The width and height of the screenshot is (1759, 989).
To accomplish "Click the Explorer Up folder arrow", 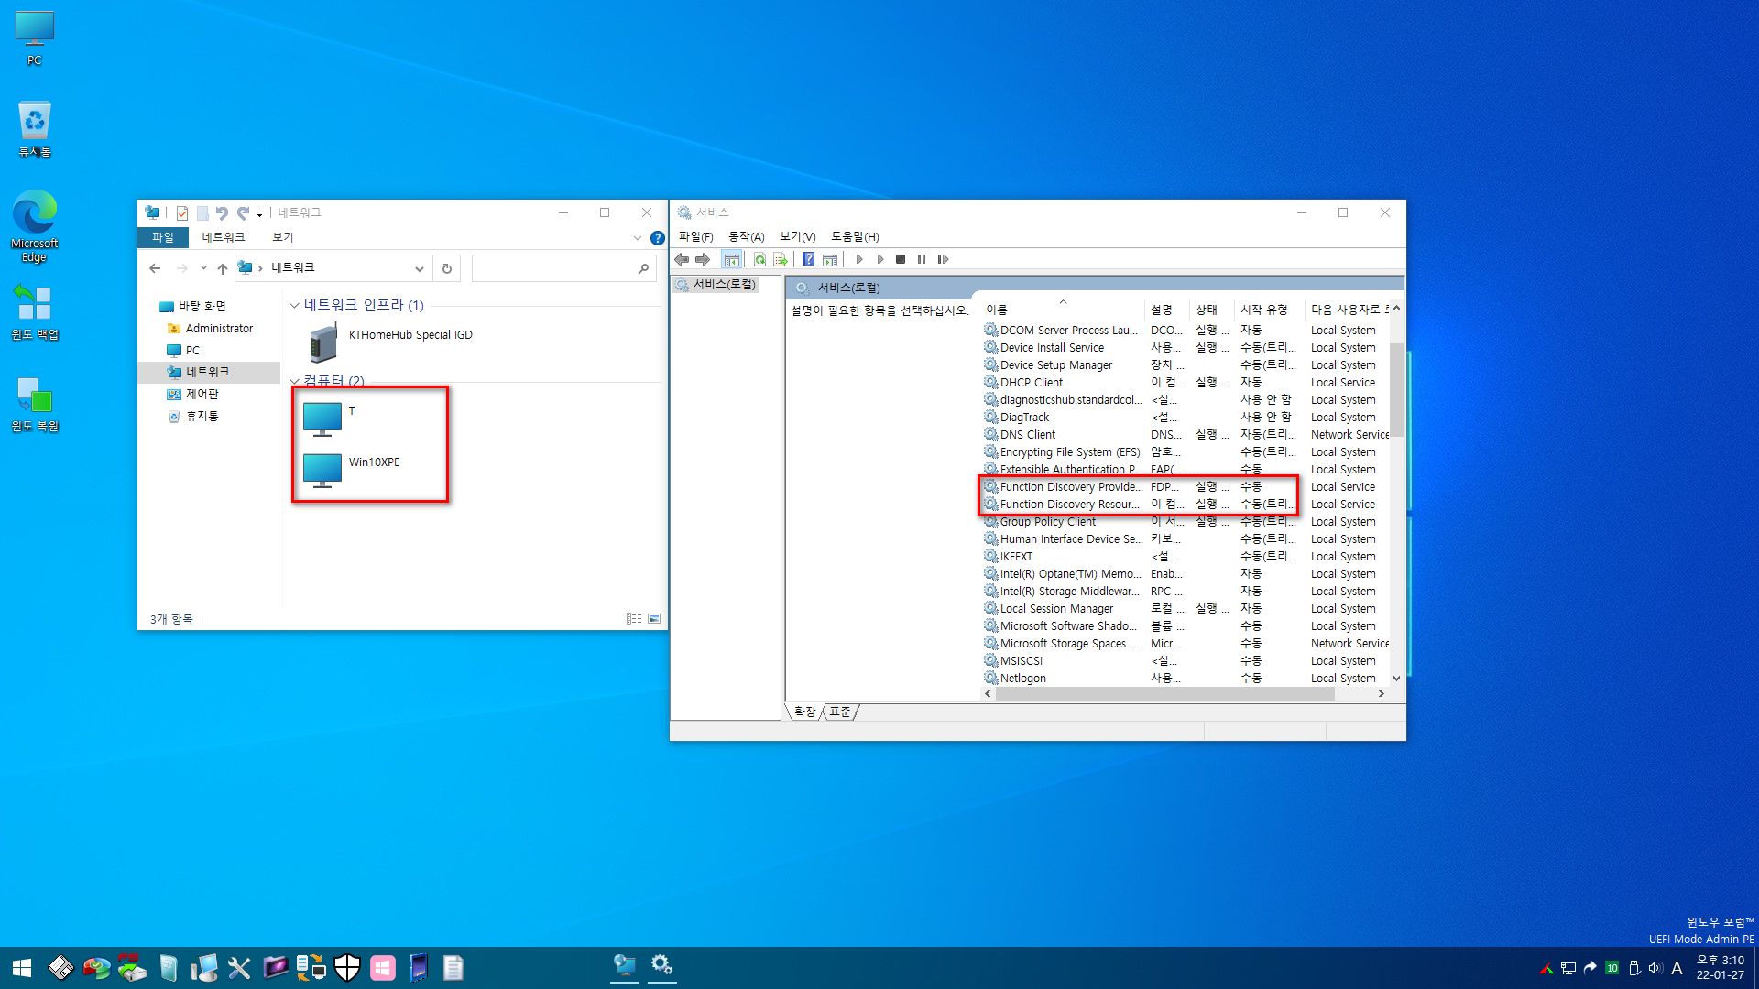I will point(222,268).
